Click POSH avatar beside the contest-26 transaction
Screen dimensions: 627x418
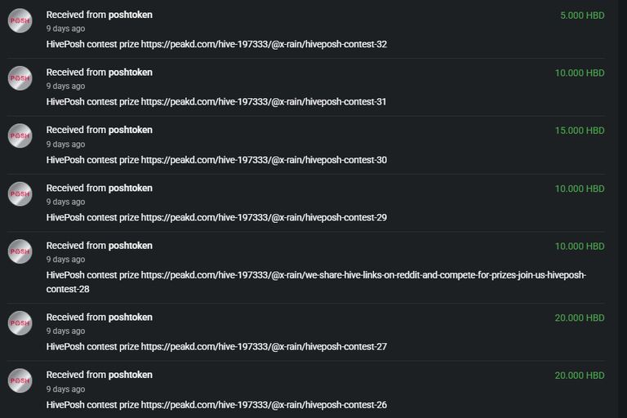(x=20, y=380)
